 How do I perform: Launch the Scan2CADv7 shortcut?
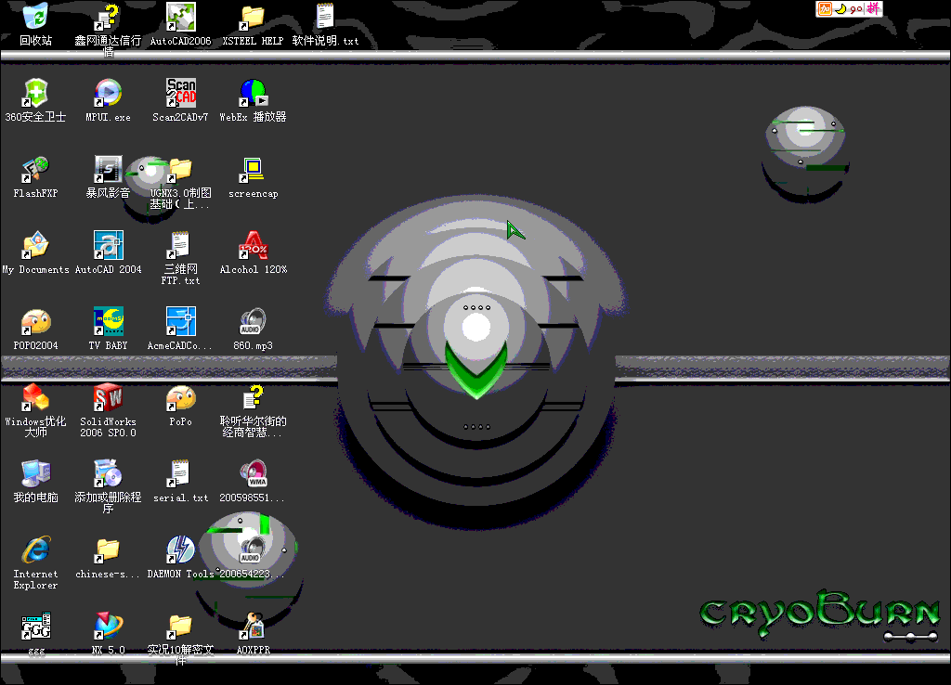181,93
